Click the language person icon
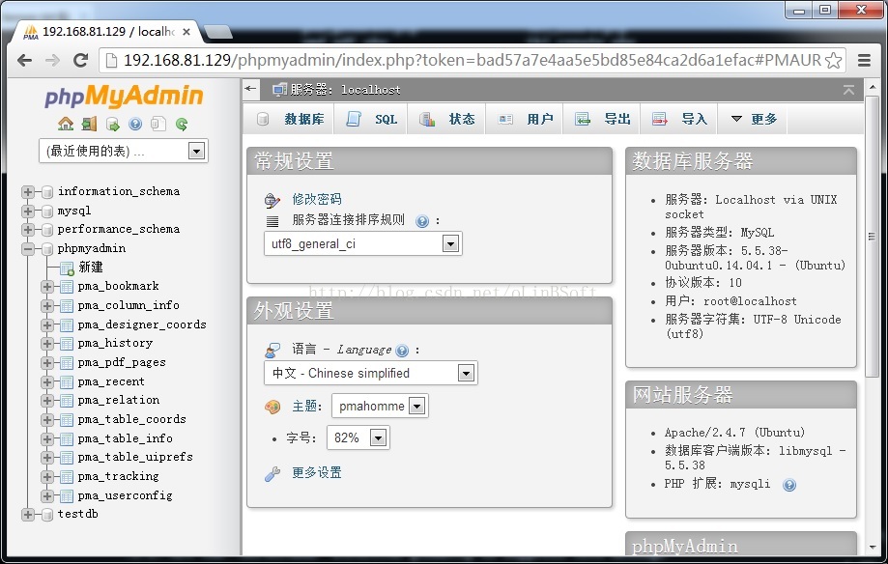888x564 pixels. click(x=272, y=350)
